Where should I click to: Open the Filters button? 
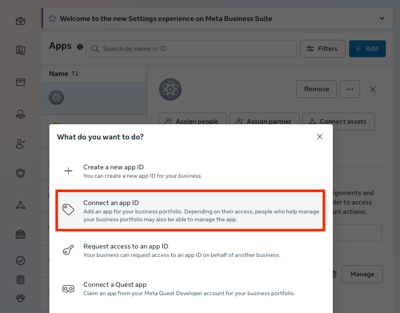point(323,49)
